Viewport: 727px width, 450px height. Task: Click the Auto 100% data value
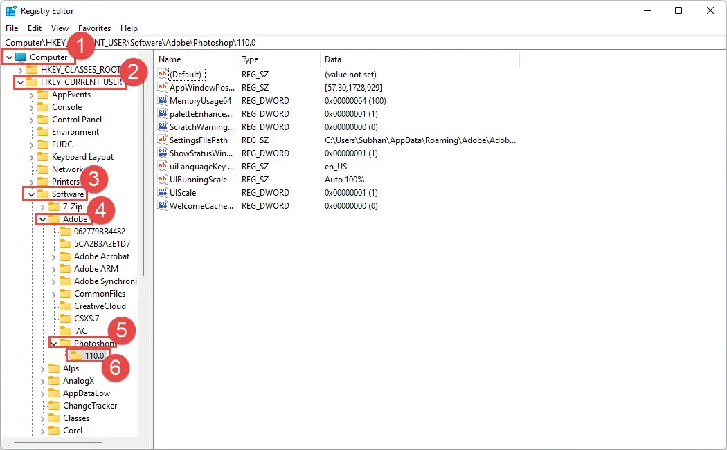(345, 179)
